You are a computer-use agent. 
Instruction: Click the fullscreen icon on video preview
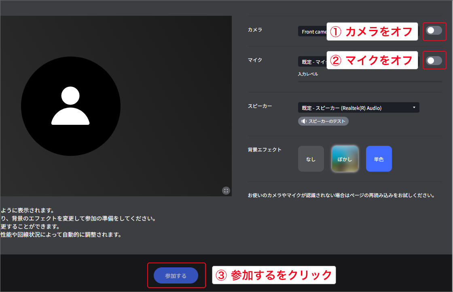[x=226, y=191]
